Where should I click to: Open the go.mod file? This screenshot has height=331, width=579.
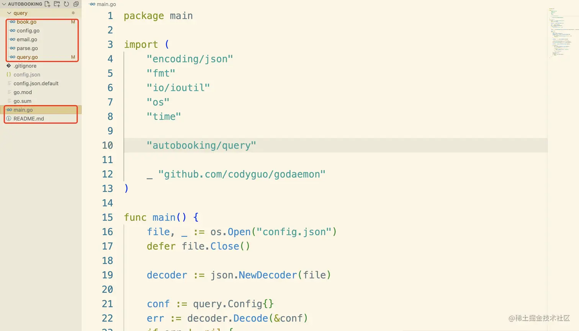coord(22,92)
